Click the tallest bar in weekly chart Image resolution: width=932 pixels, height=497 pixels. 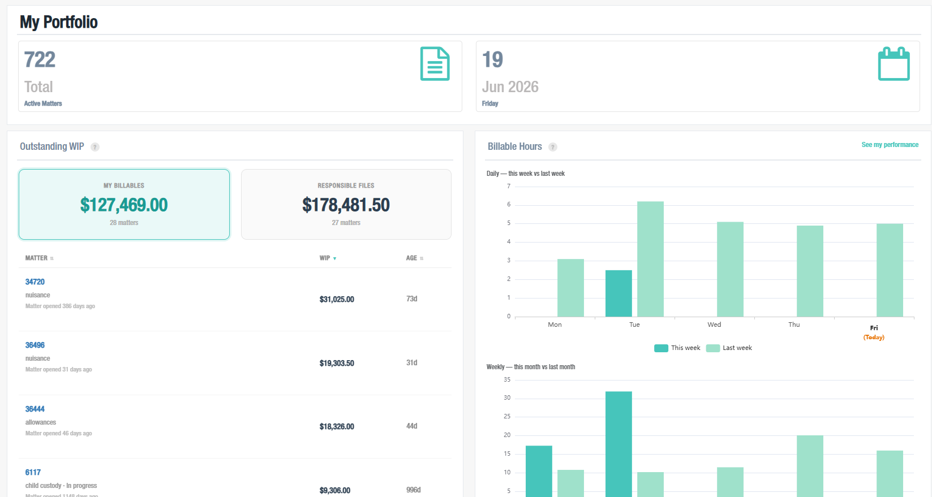point(619,444)
